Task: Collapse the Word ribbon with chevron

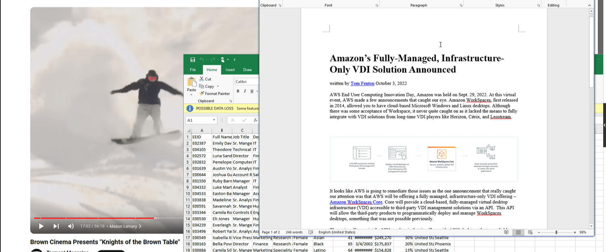Action: pyautogui.click(x=589, y=5)
